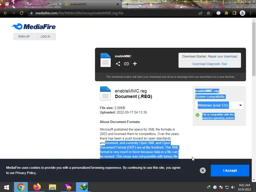
Task: Open the Chrome profile avatar
Action: click(x=242, y=13)
